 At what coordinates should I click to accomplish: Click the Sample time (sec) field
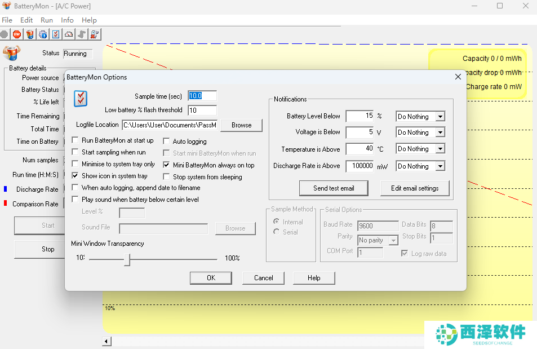(x=202, y=96)
